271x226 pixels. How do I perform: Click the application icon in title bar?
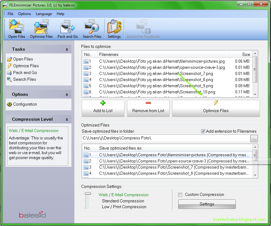point(5,5)
